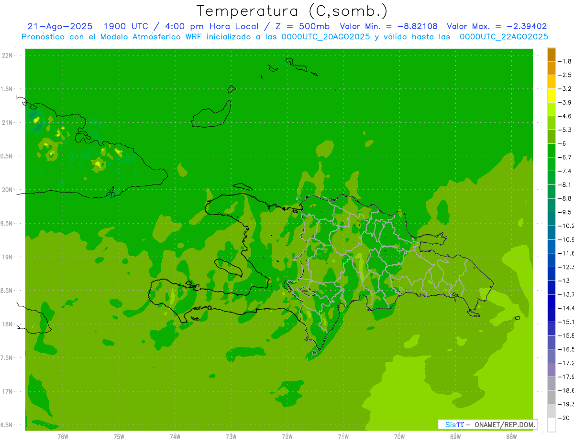Click the 'Valor Max. = -2.39402' text
Viewport: 574px width, 443px height.
(497, 26)
